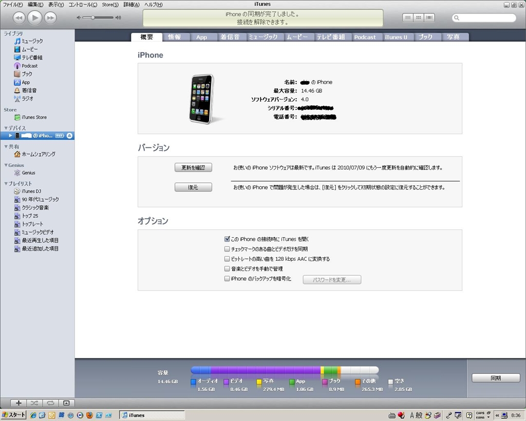Click the iTunes search field
The height and width of the screenshot is (421, 526).
coord(484,18)
